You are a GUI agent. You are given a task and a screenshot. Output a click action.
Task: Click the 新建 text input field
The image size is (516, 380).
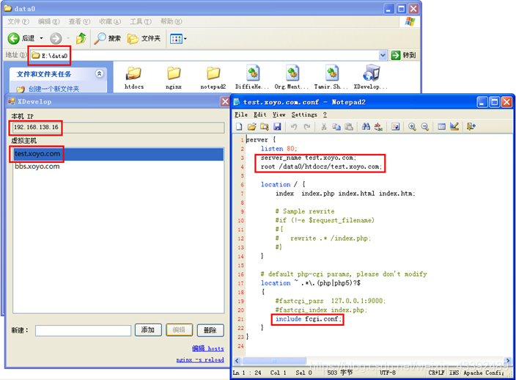pos(84,331)
